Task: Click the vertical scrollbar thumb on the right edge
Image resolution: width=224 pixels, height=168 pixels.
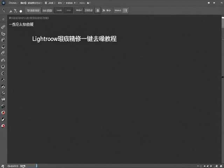Action: point(223,23)
